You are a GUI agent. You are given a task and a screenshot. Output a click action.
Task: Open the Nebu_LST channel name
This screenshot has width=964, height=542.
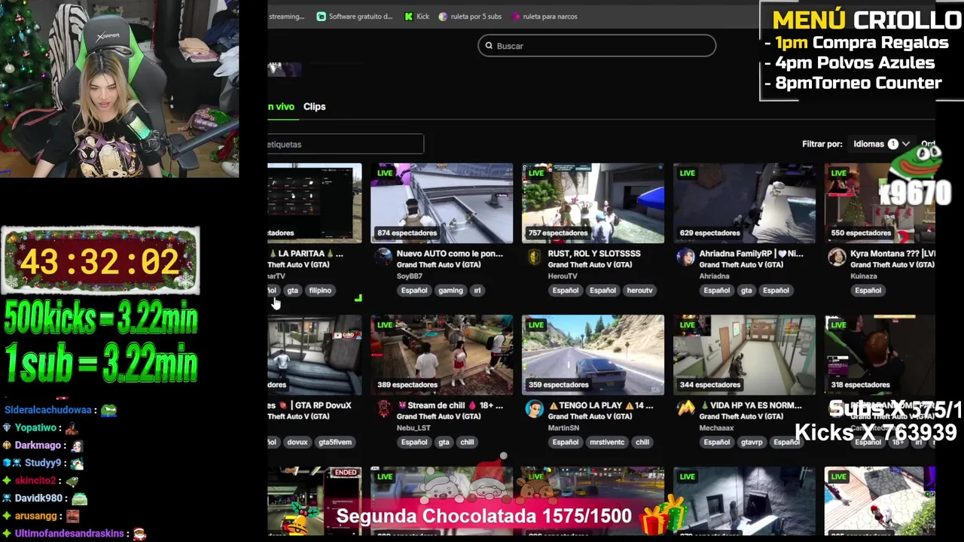[413, 428]
